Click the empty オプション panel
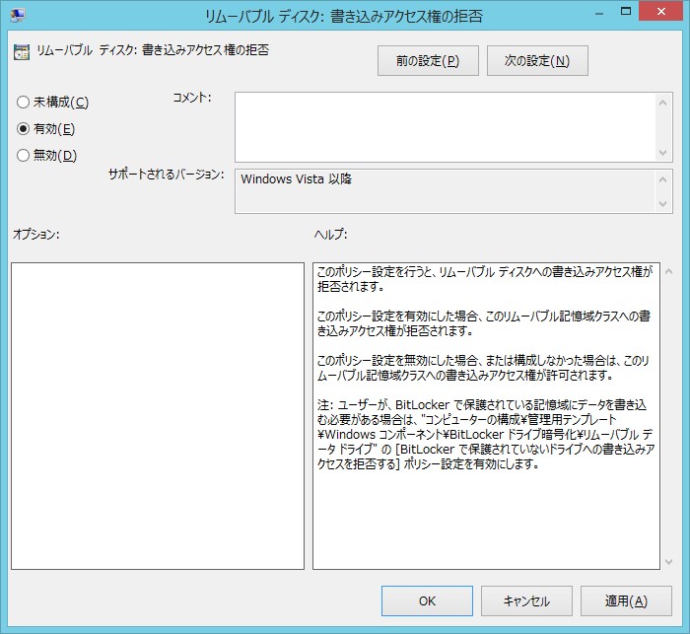 [x=158, y=416]
